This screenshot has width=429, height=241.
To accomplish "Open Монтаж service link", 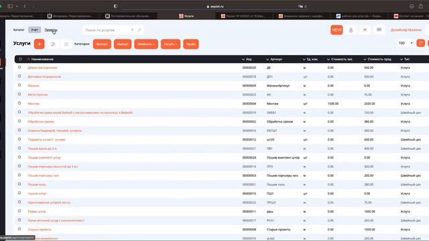I will (x=34, y=104).
